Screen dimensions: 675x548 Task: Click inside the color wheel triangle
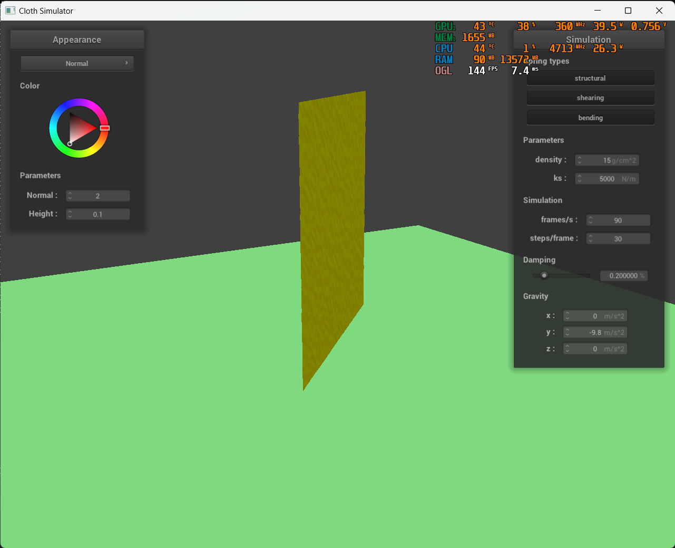tap(81, 128)
